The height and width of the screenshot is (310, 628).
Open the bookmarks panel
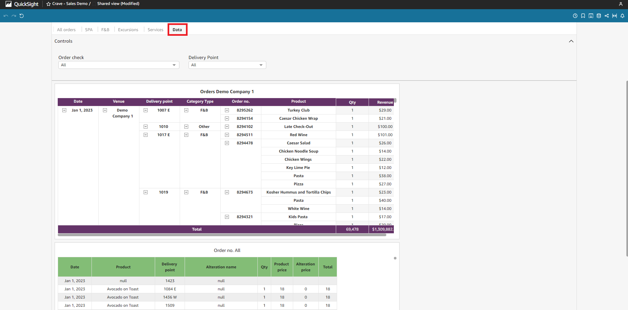[583, 16]
